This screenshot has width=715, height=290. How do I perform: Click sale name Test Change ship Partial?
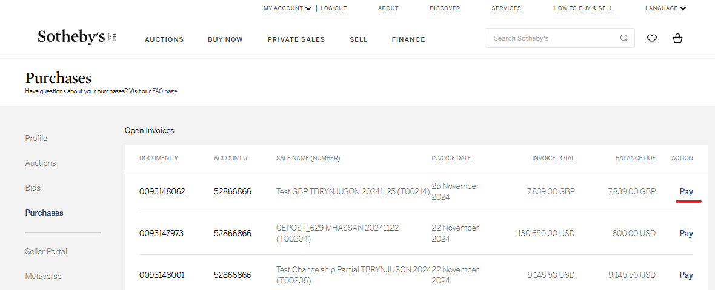coord(354,275)
